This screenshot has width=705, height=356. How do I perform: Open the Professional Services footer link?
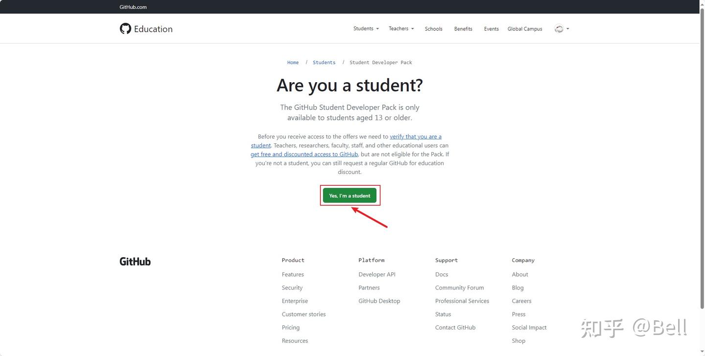click(462, 301)
